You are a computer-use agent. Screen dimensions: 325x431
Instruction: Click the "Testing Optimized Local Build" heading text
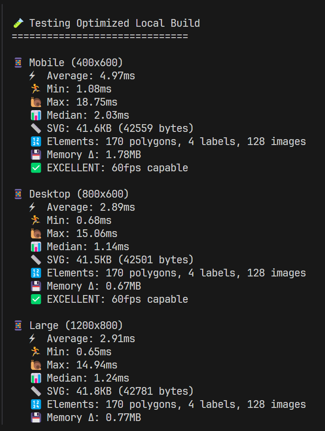click(114, 23)
